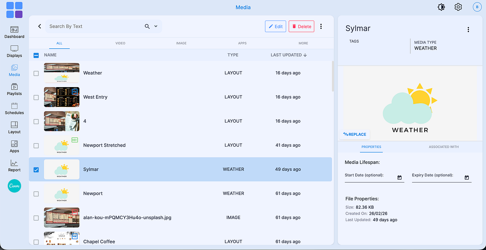Select the Newport weather checkbox
The height and width of the screenshot is (250, 486).
[36, 194]
